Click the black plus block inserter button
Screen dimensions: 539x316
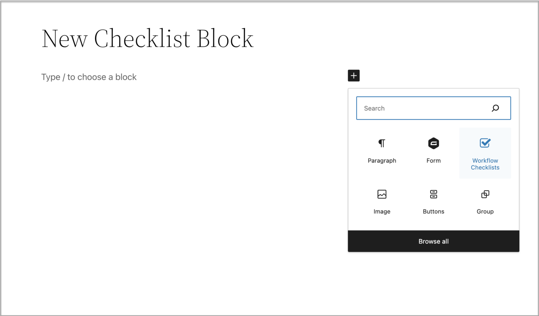point(354,76)
